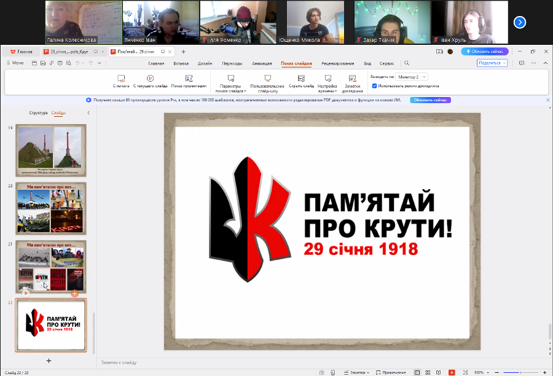Viewport: 553px width, 376px height.
Task: Open Параметры показа слайдов settings
Action: coord(230,84)
